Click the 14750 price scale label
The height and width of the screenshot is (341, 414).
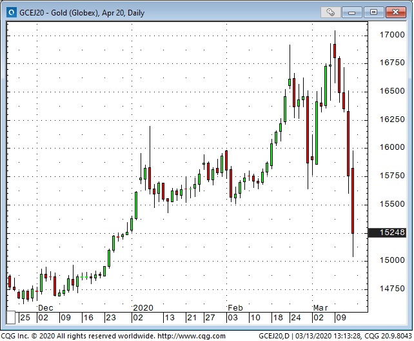392,289
